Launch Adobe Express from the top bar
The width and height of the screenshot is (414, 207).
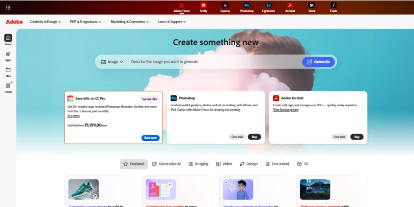click(x=225, y=7)
